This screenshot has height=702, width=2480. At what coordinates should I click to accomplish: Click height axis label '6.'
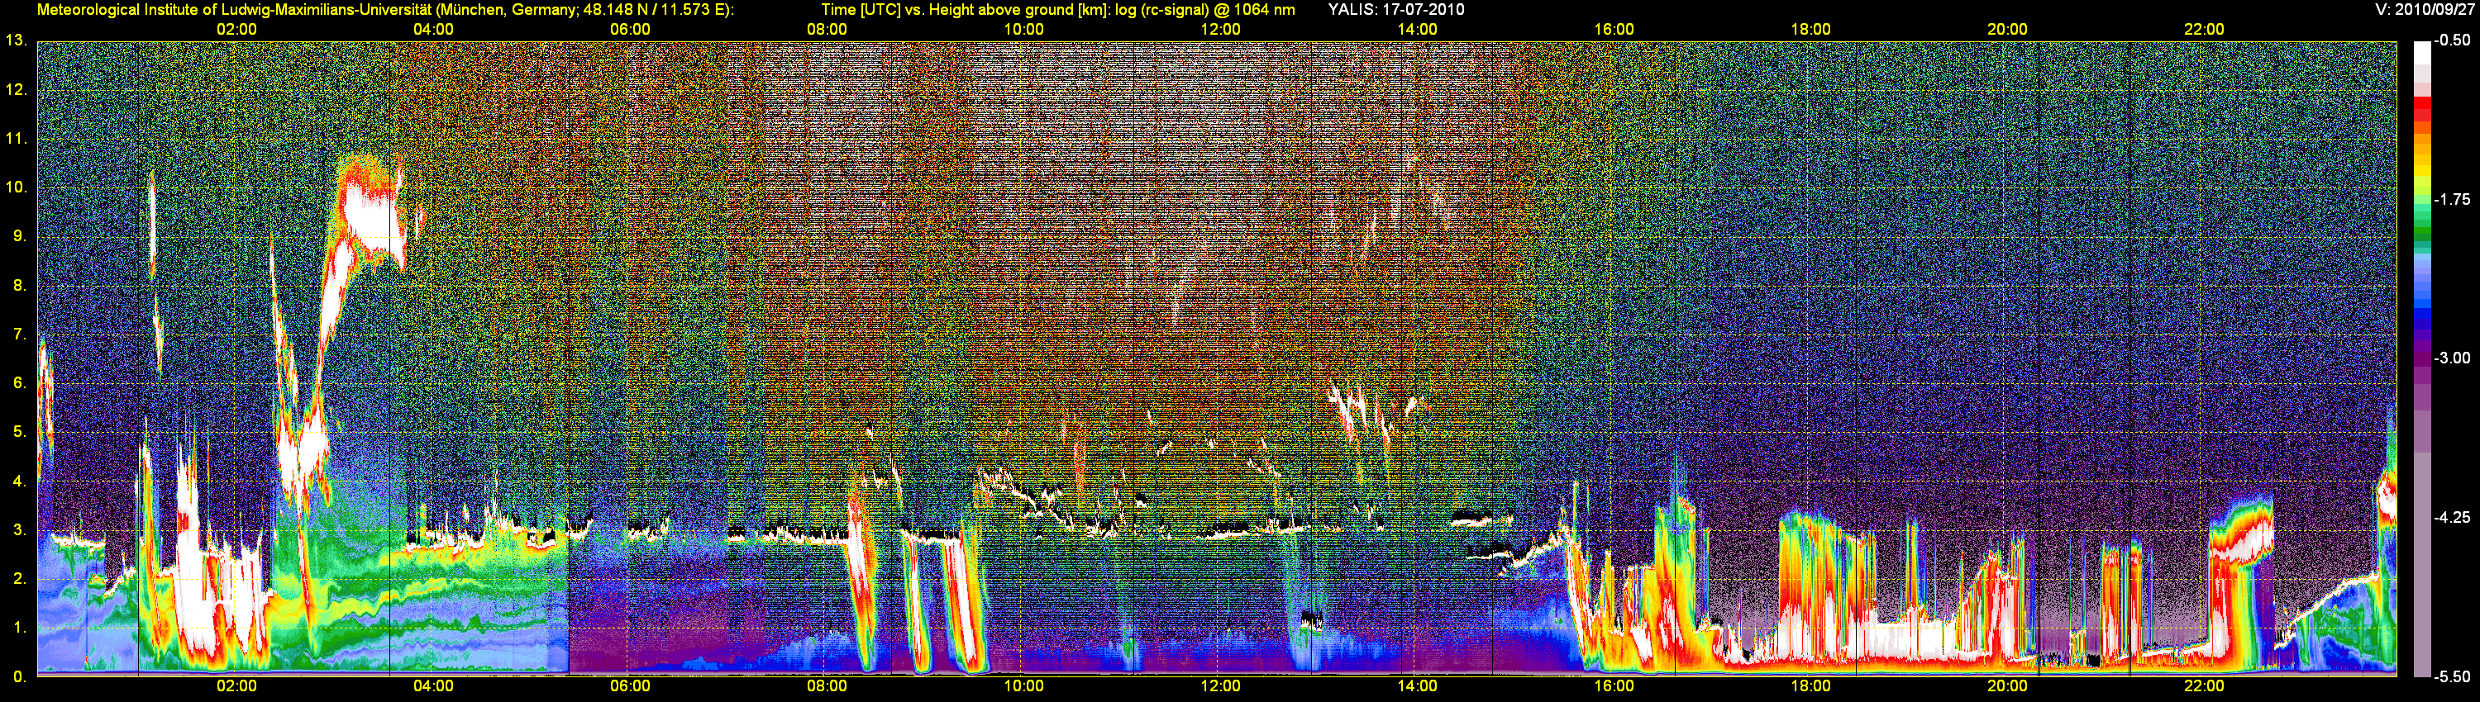click(x=19, y=382)
